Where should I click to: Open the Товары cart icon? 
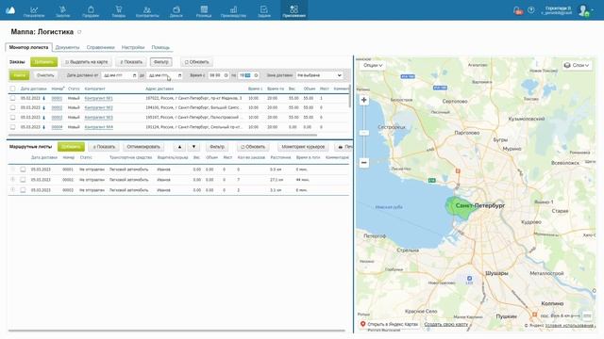click(x=119, y=10)
